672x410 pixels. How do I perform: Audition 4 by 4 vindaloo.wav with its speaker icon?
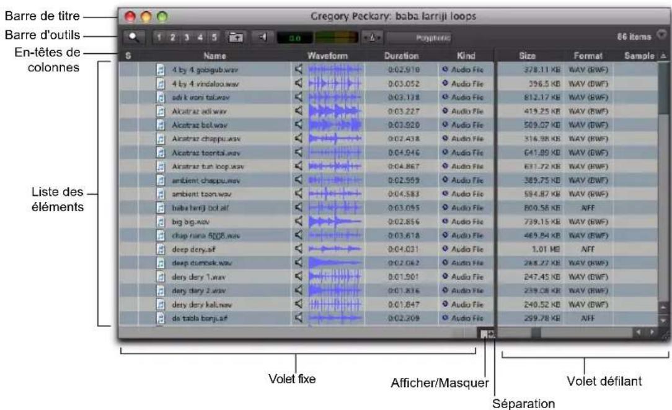click(x=299, y=83)
